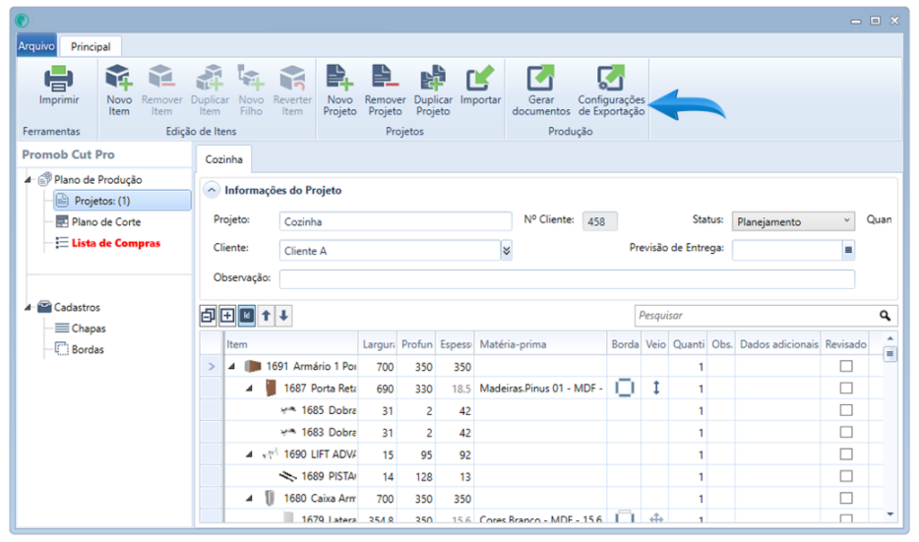The width and height of the screenshot is (919, 542).
Task: Collapse the Plano de Produção tree node
Action: click(28, 180)
